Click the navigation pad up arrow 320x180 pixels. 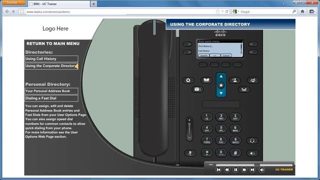click(221, 76)
